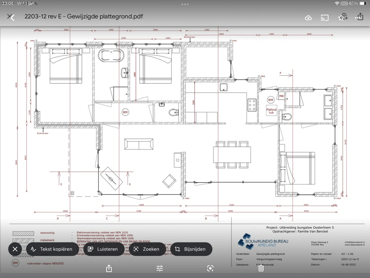Screen dimensions: 370x278
Task: Tap the star favorite icon
Action: 342,17
